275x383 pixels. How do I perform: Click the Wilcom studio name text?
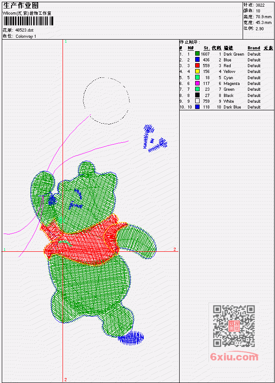point(27,13)
